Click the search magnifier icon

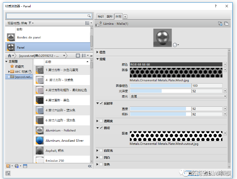point(90,16)
